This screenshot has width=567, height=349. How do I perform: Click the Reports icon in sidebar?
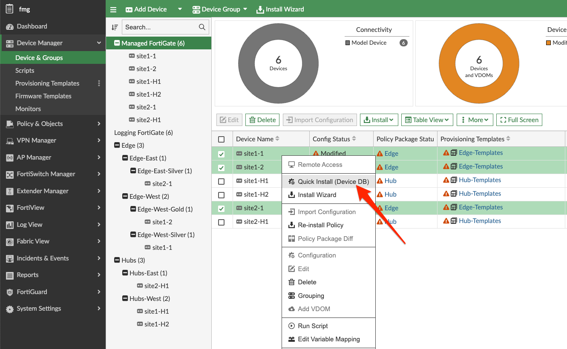(9, 275)
